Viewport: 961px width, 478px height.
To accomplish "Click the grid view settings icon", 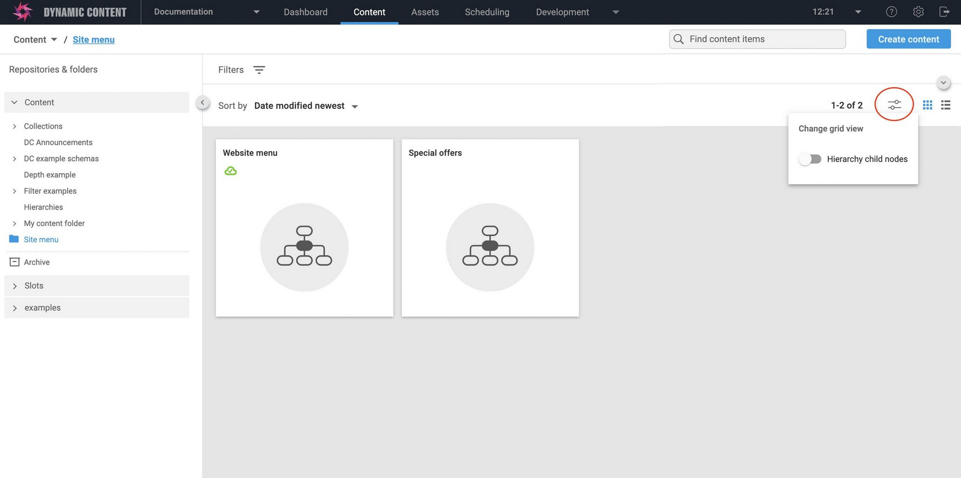I will (894, 104).
